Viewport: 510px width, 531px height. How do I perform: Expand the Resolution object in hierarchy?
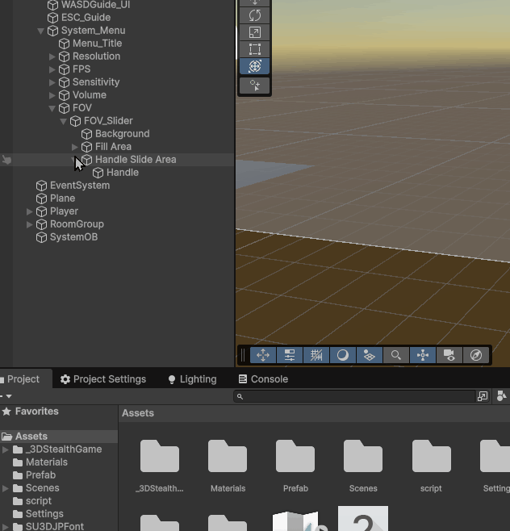(52, 56)
